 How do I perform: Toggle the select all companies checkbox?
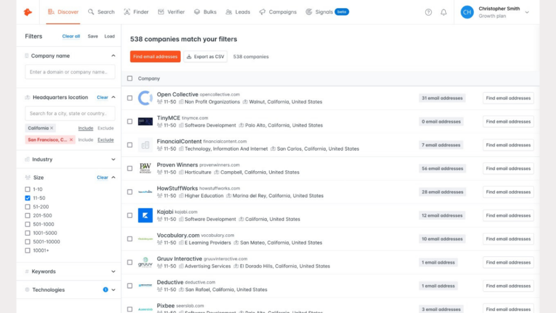[x=130, y=78]
